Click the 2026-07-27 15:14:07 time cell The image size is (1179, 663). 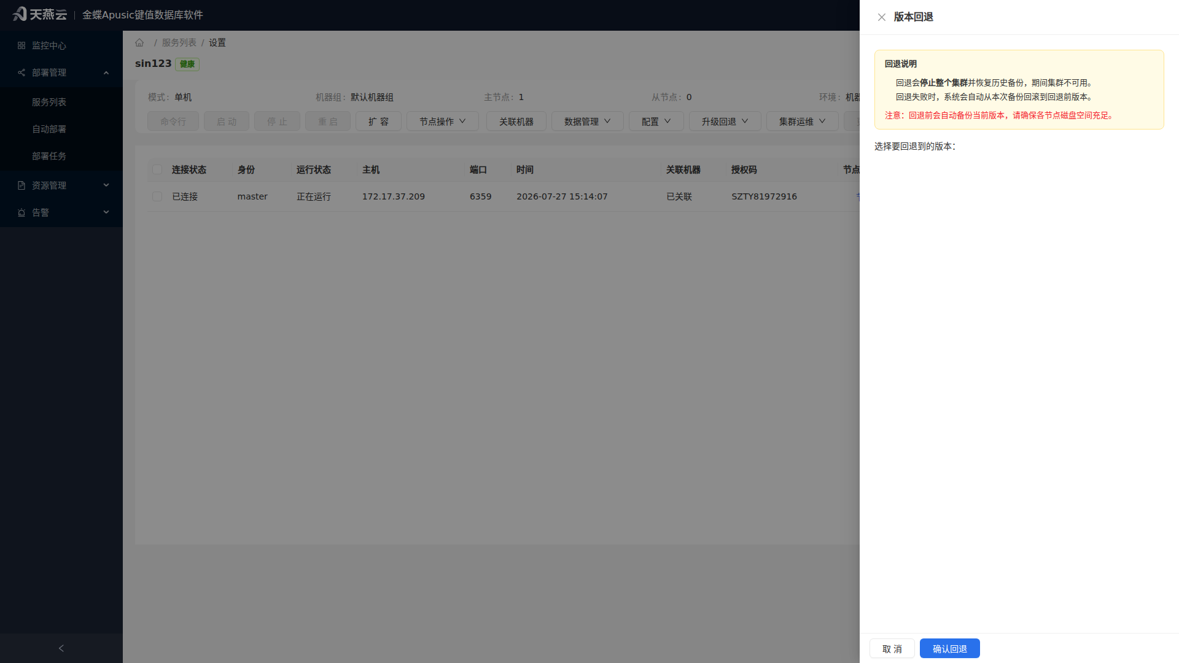tap(562, 196)
